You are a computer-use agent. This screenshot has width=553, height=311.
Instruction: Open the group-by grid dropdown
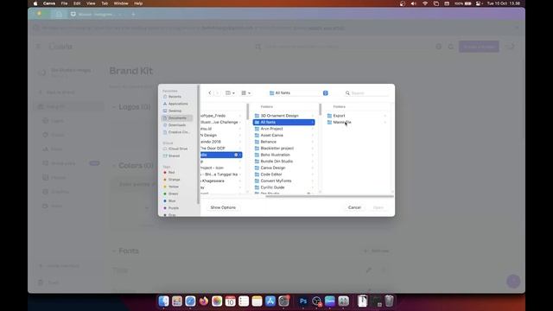pyautogui.click(x=245, y=92)
